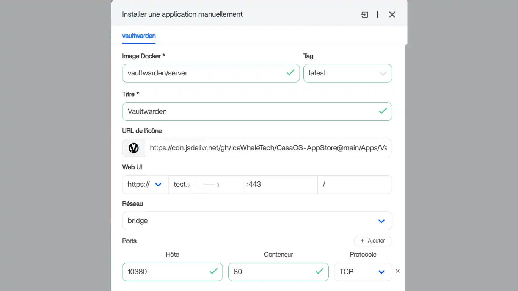Viewport: 518px width, 291px height.
Task: Click the green checkmark in Image Docker field
Action: point(290,73)
